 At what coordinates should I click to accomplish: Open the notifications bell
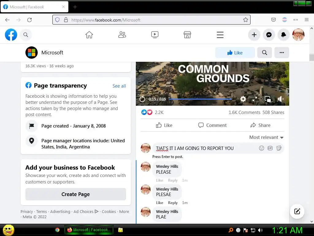click(x=284, y=35)
